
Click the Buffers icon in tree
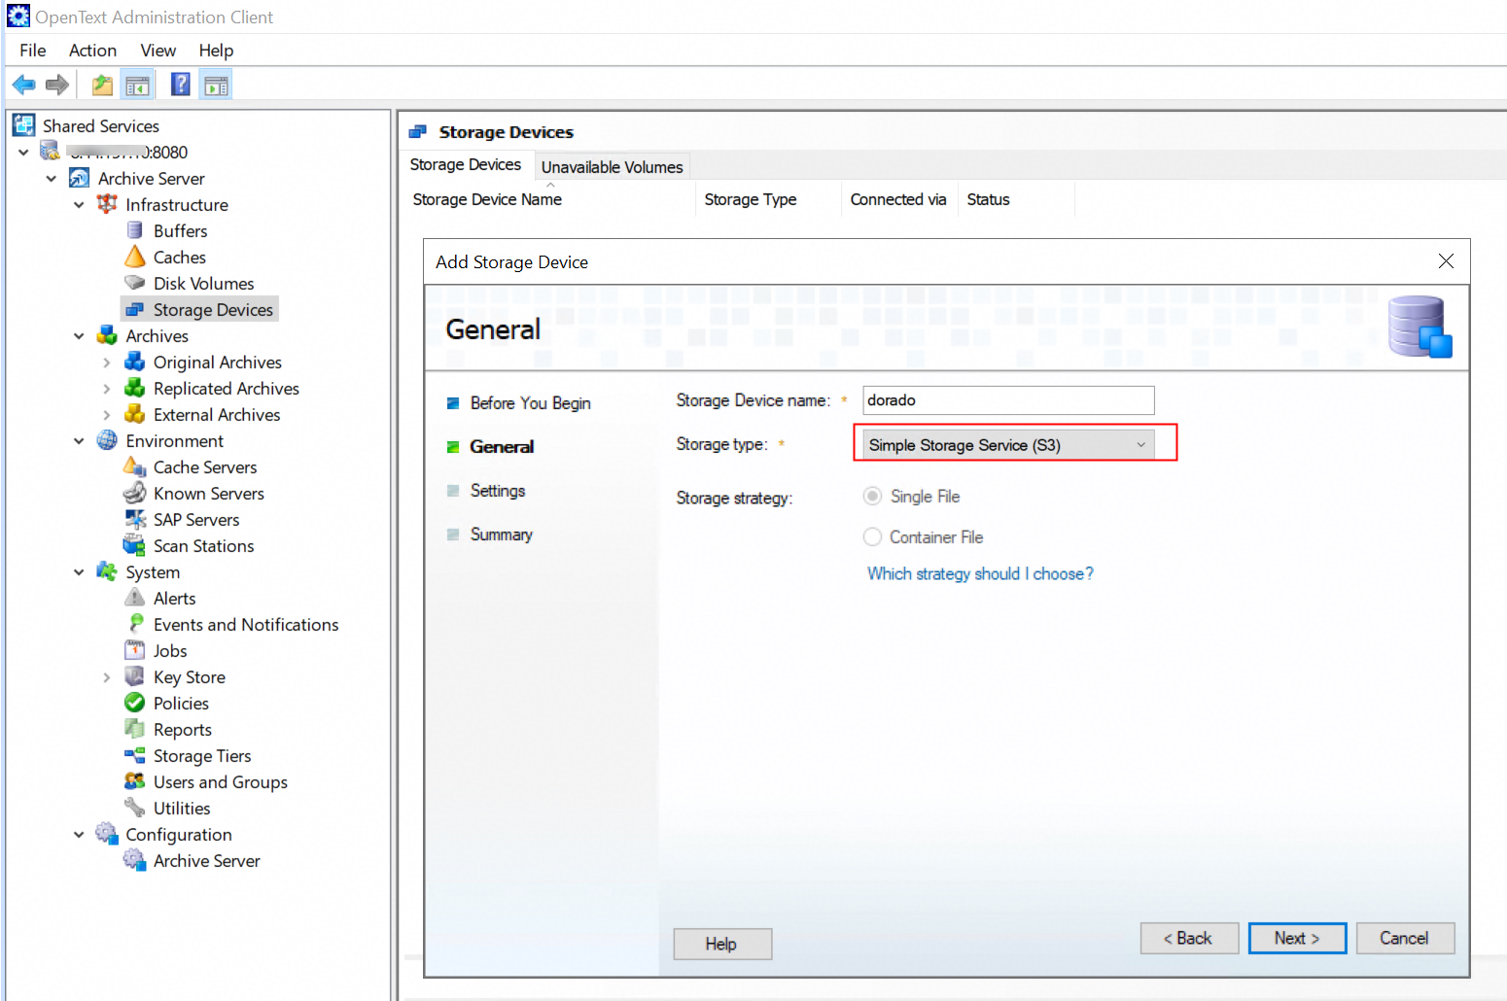[x=135, y=230]
